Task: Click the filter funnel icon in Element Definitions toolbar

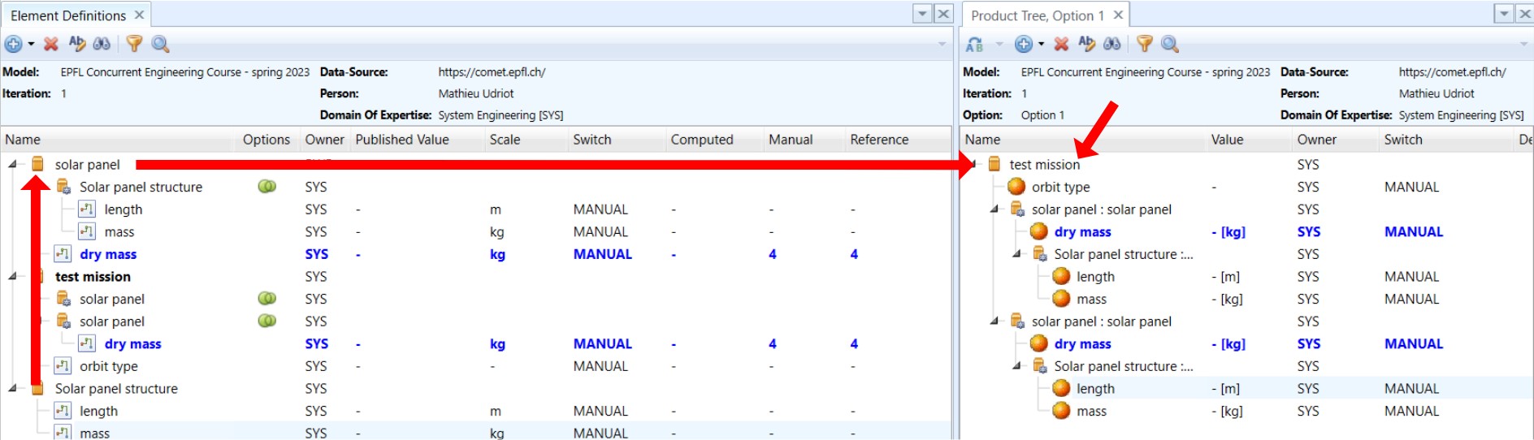Action: pos(134,44)
